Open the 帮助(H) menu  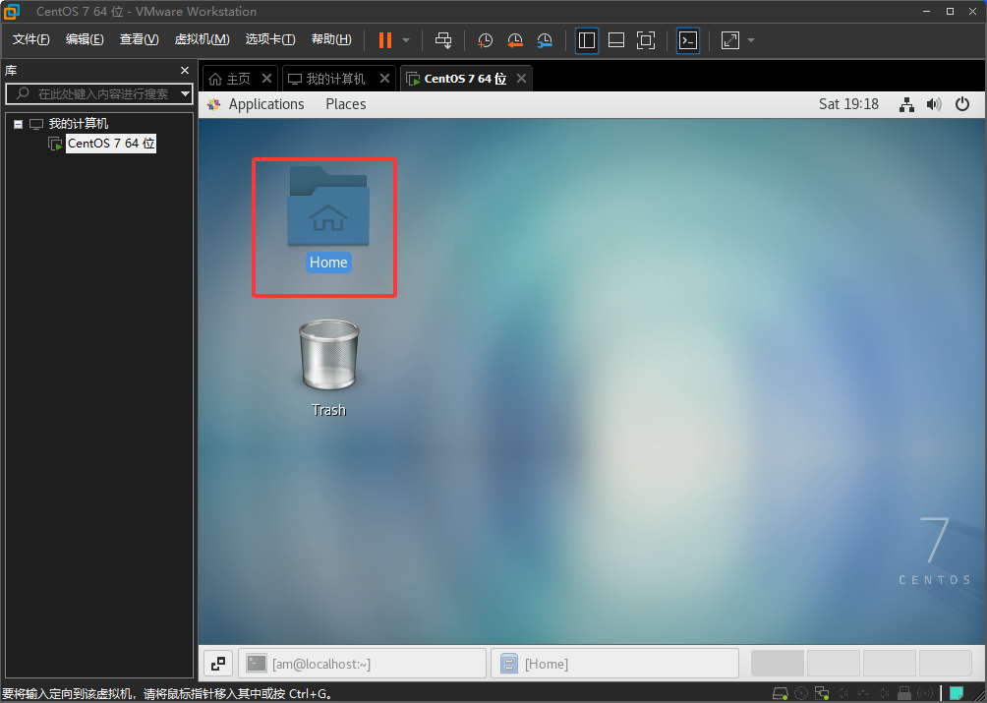(331, 39)
